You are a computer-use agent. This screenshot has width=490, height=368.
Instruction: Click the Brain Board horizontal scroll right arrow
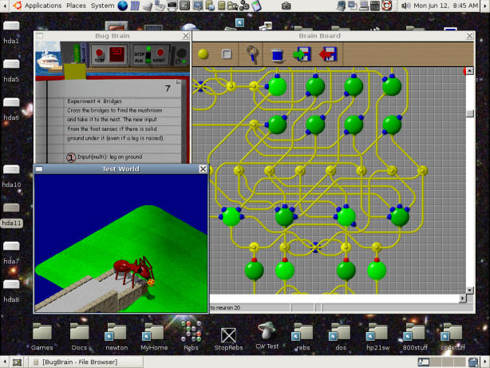click(x=463, y=299)
